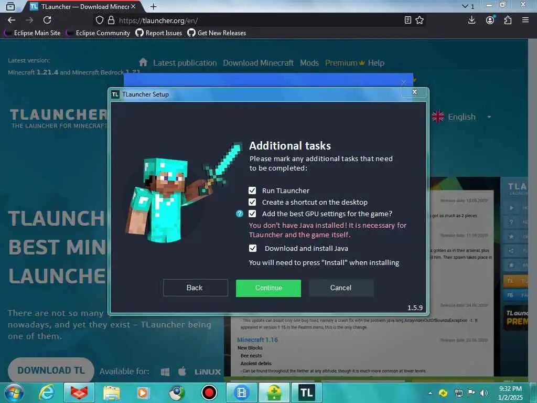Screen dimensions: 537x403
Task: Open the Eclipse Main Site bookmark
Action: click(x=32, y=33)
